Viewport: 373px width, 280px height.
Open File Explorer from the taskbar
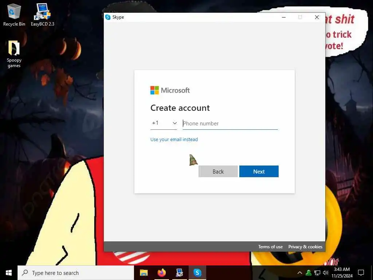click(144, 273)
